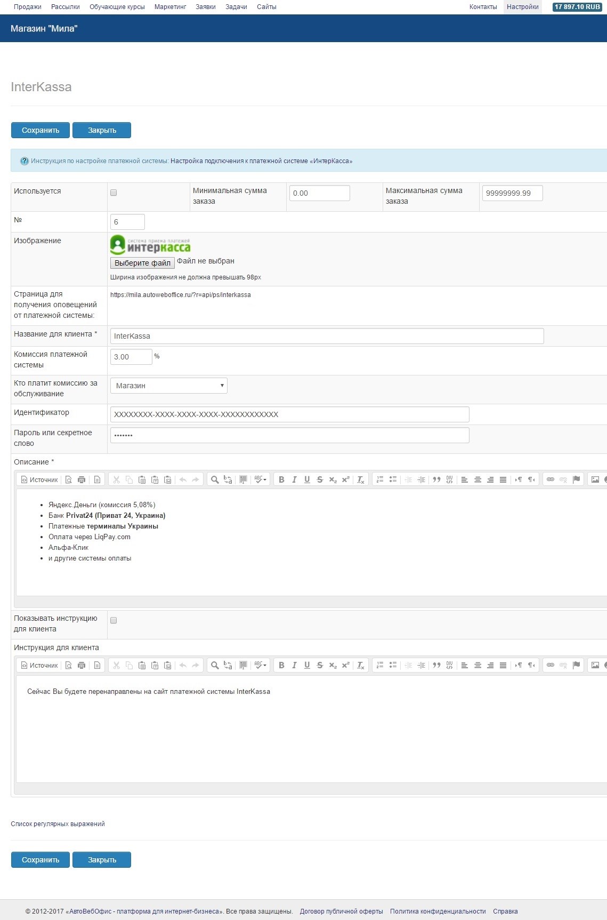The width and height of the screenshot is (607, 920).
Task: Click Italic in Инструкция для клиента toolbar
Action: pyautogui.click(x=294, y=665)
